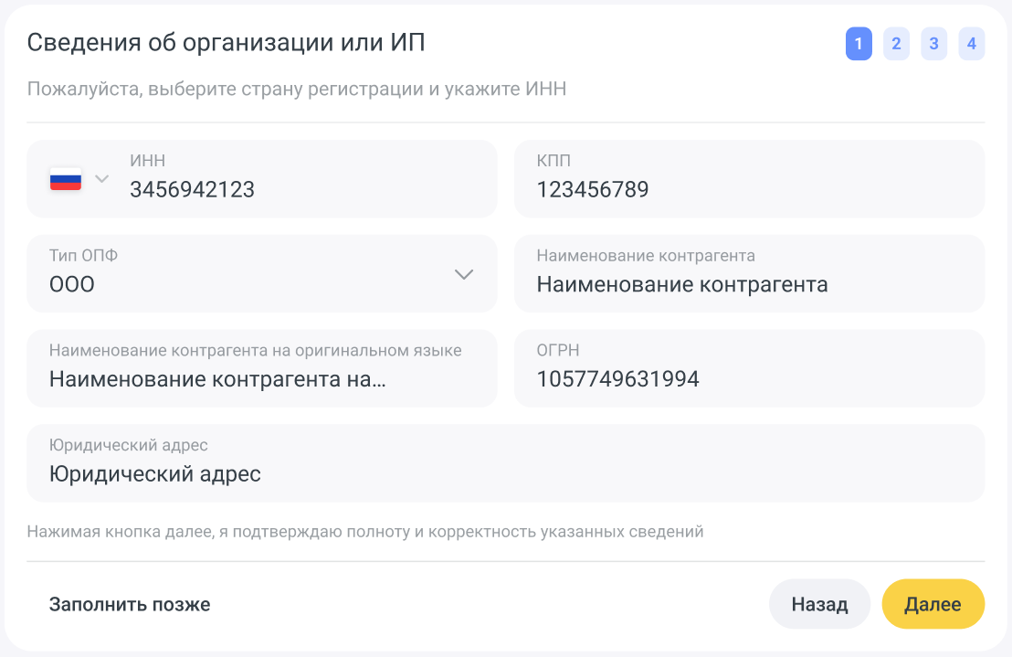This screenshot has width=1012, height=657.
Task: Open the country selection chevron
Action: 101,178
